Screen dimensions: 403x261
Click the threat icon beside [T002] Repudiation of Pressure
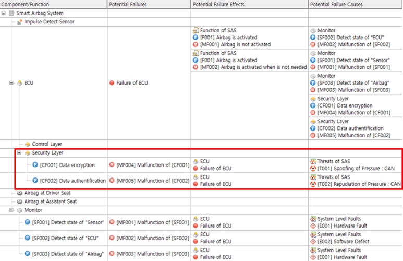click(313, 184)
